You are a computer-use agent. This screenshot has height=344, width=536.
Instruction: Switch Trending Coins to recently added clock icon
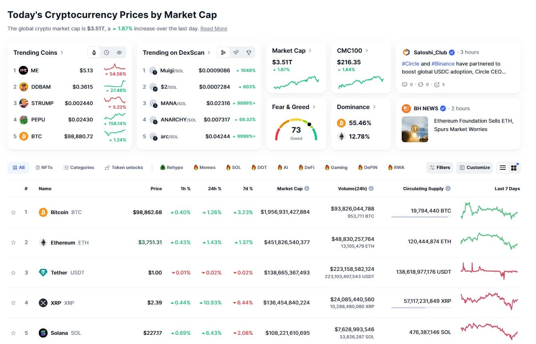107,53
